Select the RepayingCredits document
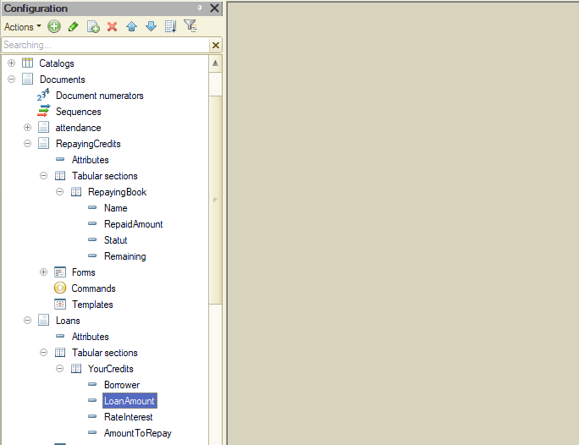Viewport: 579px width, 445px height. (x=88, y=144)
